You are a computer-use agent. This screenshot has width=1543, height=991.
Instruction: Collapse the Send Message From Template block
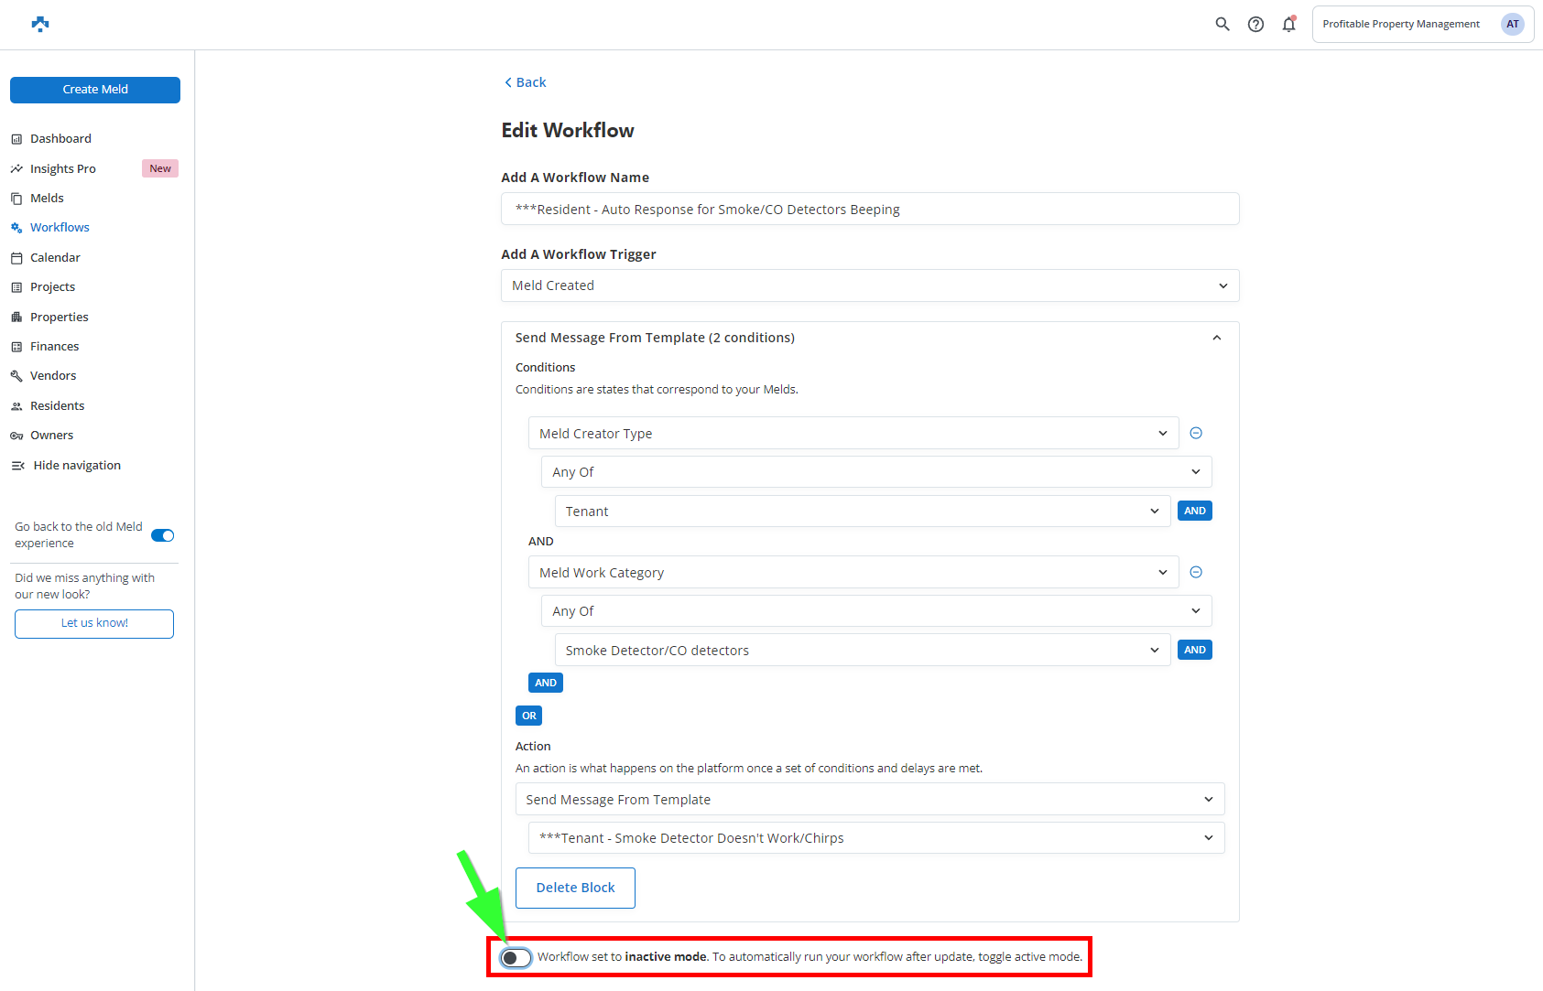(1216, 338)
